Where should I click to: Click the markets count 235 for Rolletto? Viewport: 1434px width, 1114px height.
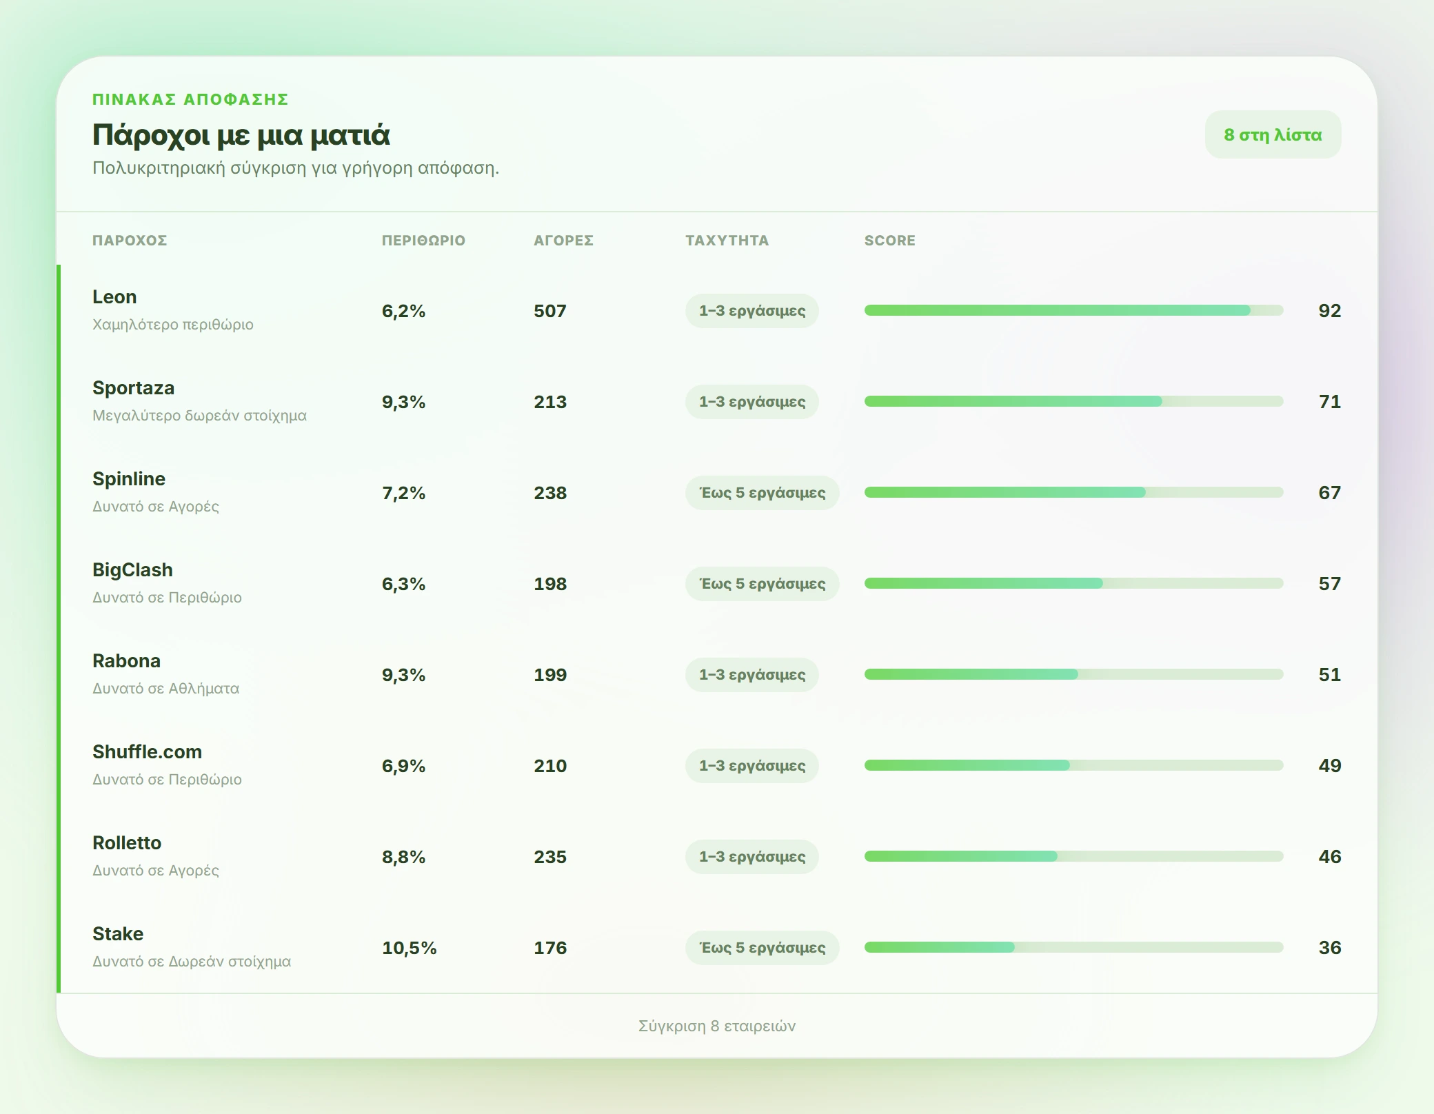(550, 857)
